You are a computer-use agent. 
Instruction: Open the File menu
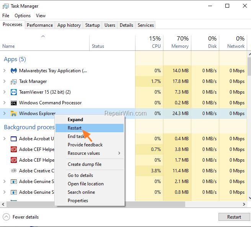click(x=6, y=16)
